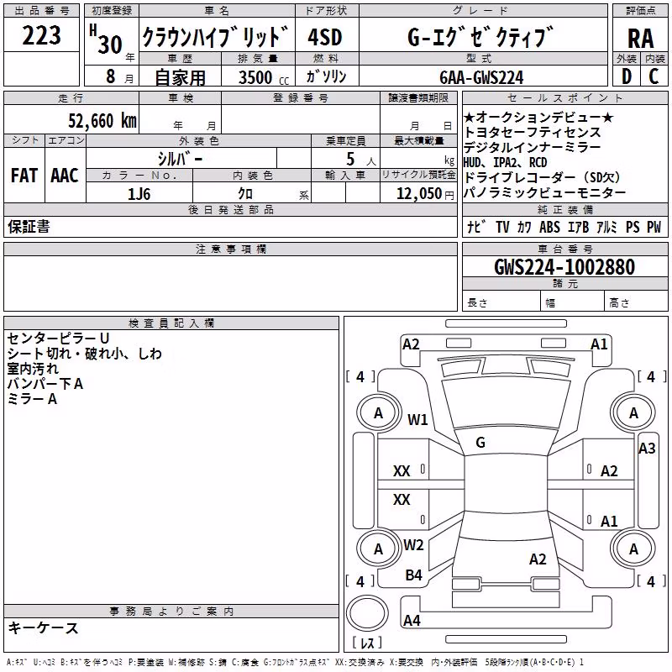Select seating capacity 5 人
The height and width of the screenshot is (672, 672).
click(x=360, y=160)
